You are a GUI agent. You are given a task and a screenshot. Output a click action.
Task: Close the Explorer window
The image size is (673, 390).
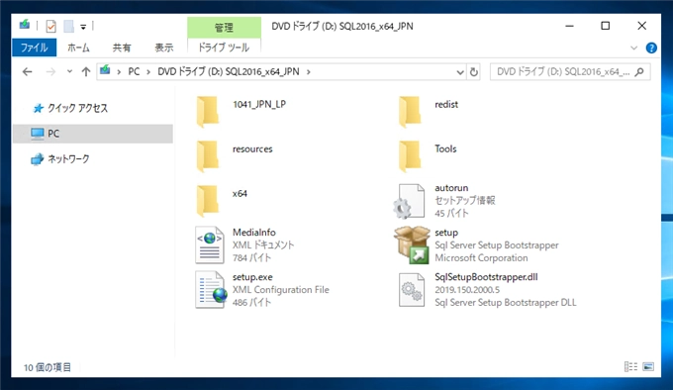(641, 26)
